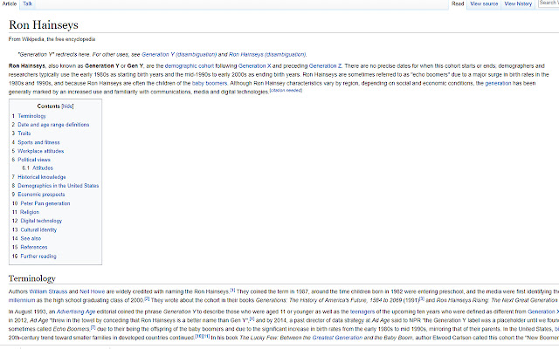The image size is (559, 349).
Task: Open the Generation X link in intro
Action: click(254, 66)
